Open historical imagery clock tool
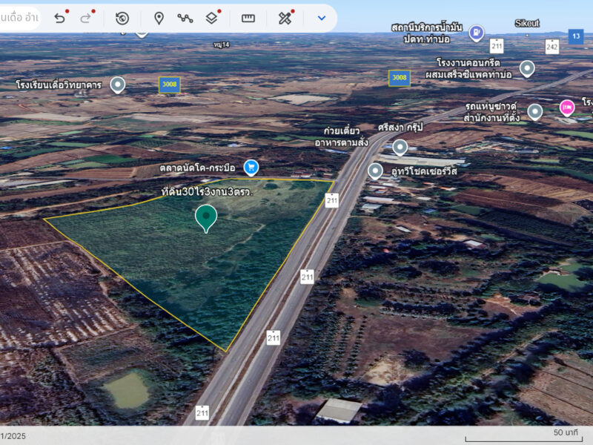This screenshot has height=445, width=593. coord(122,18)
